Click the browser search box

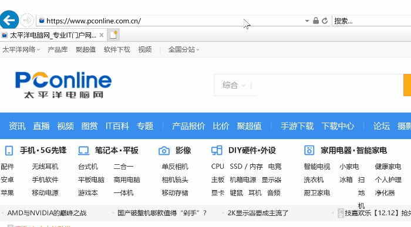click(x=372, y=21)
